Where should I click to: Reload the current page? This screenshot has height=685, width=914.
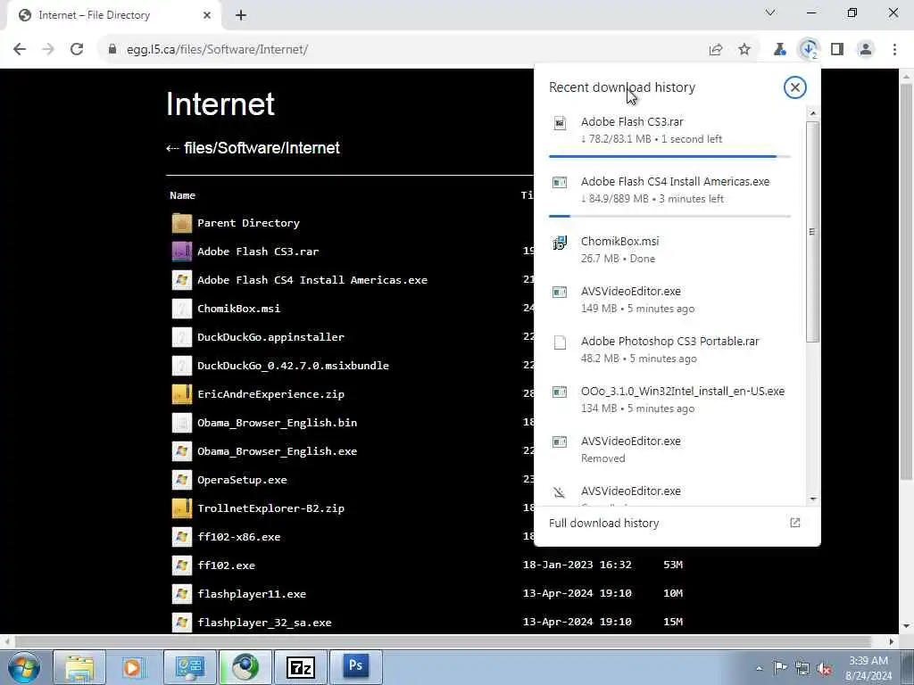tap(77, 50)
